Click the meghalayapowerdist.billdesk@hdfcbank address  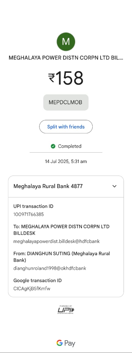point(57,241)
